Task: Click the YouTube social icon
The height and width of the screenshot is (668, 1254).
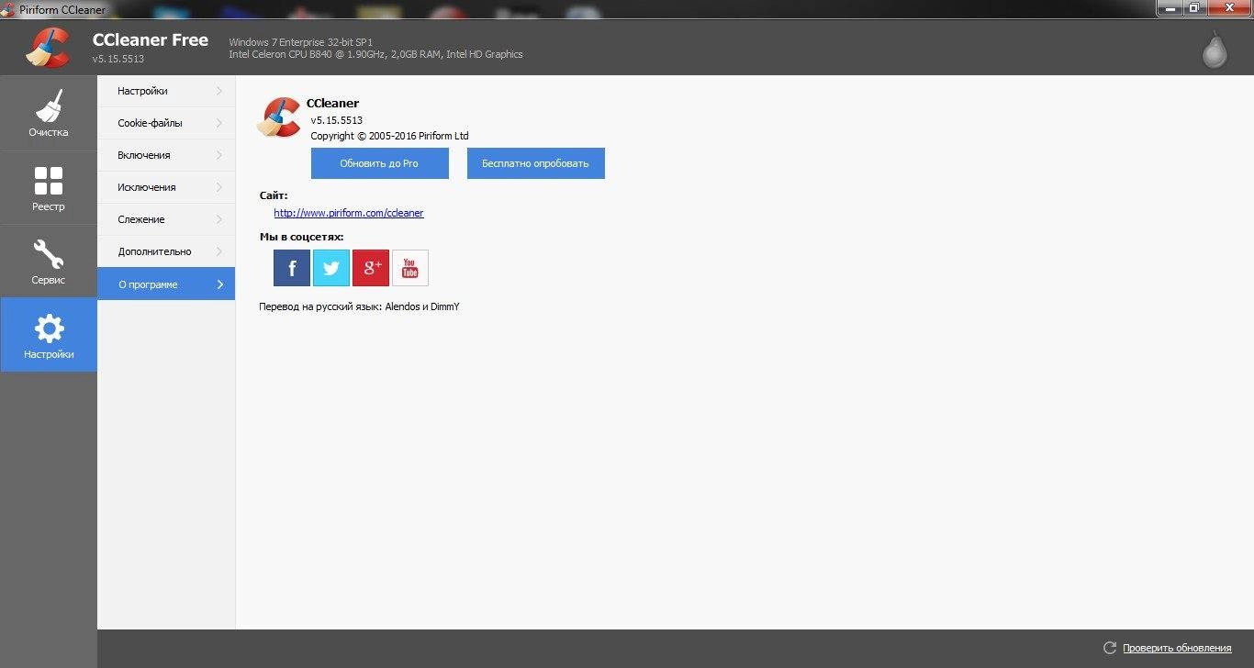Action: pyautogui.click(x=410, y=268)
